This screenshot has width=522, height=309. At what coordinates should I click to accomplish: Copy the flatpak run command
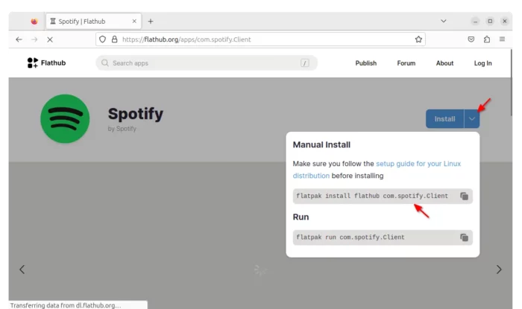[464, 238]
